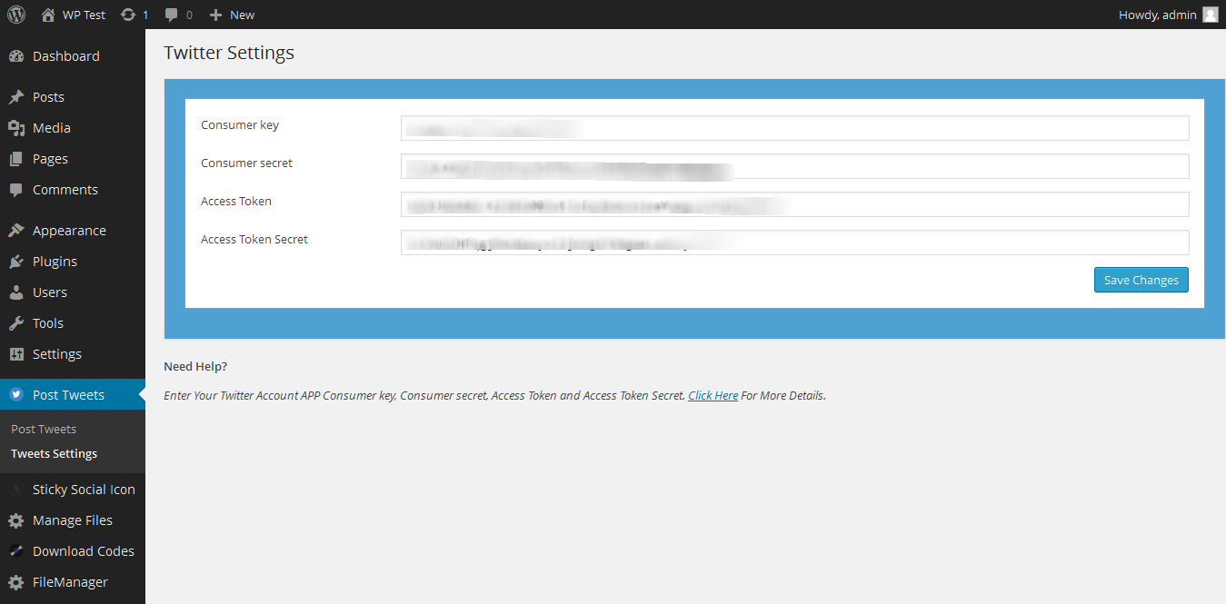Click the Access Token Secret label
Screen dimensions: 1226x604
pos(254,240)
